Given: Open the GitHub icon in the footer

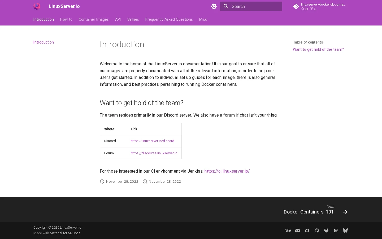Looking at the screenshot, I should (x=317, y=231).
